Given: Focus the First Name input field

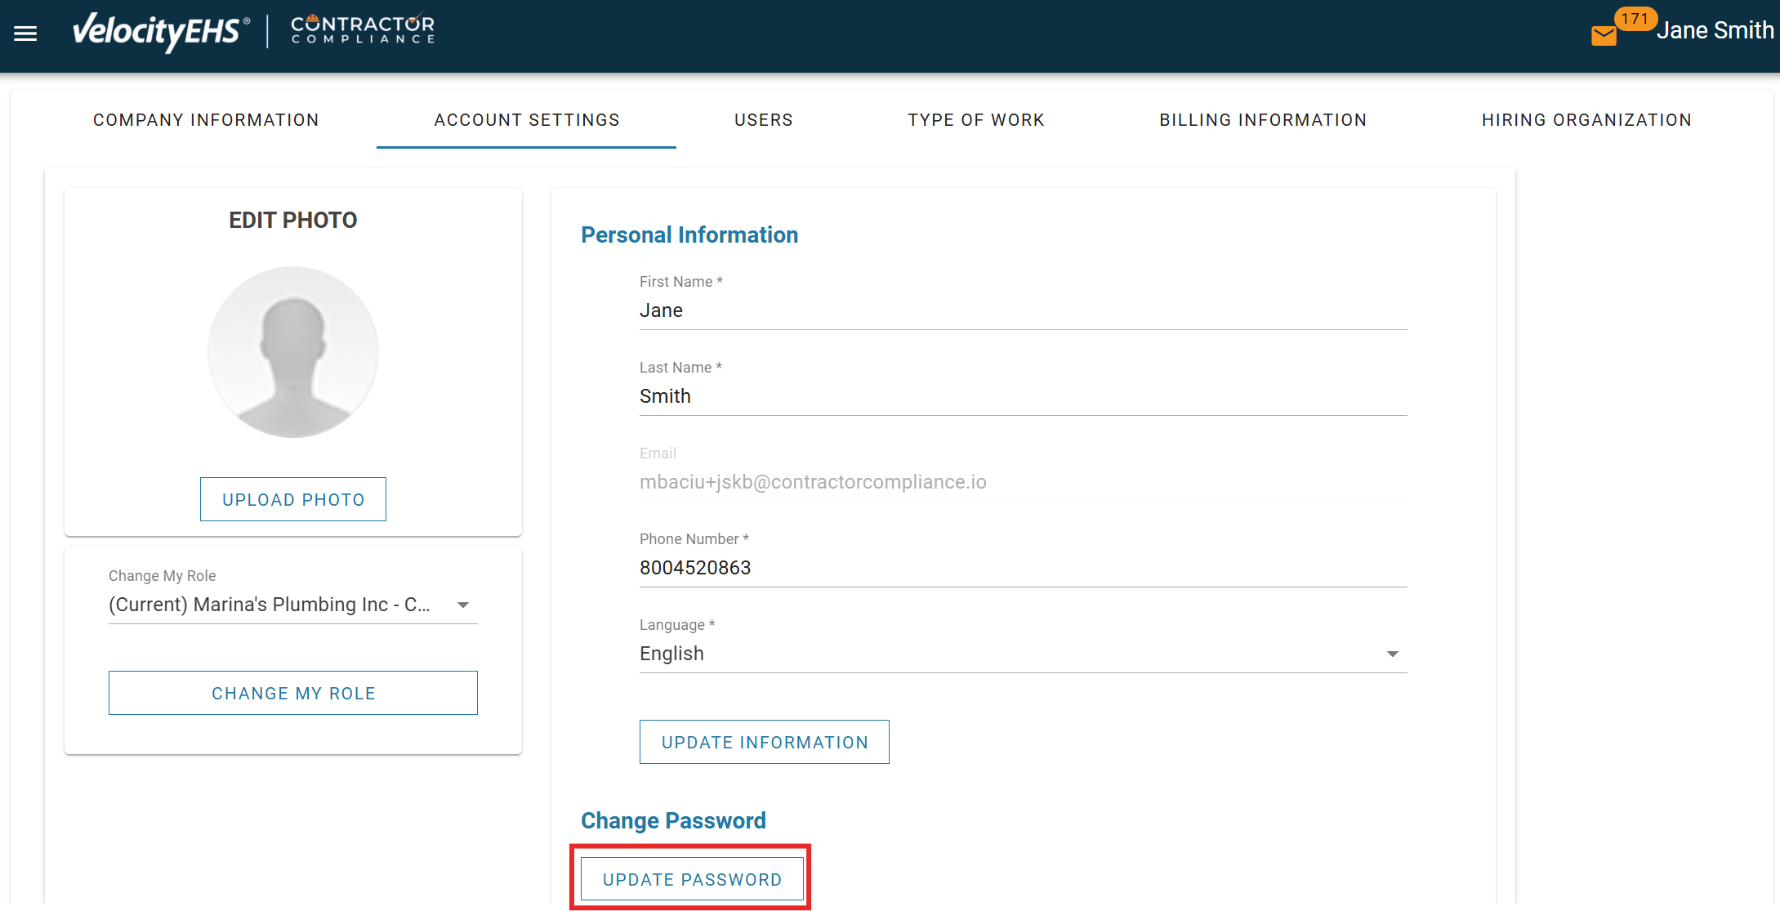Looking at the screenshot, I should point(1023,310).
